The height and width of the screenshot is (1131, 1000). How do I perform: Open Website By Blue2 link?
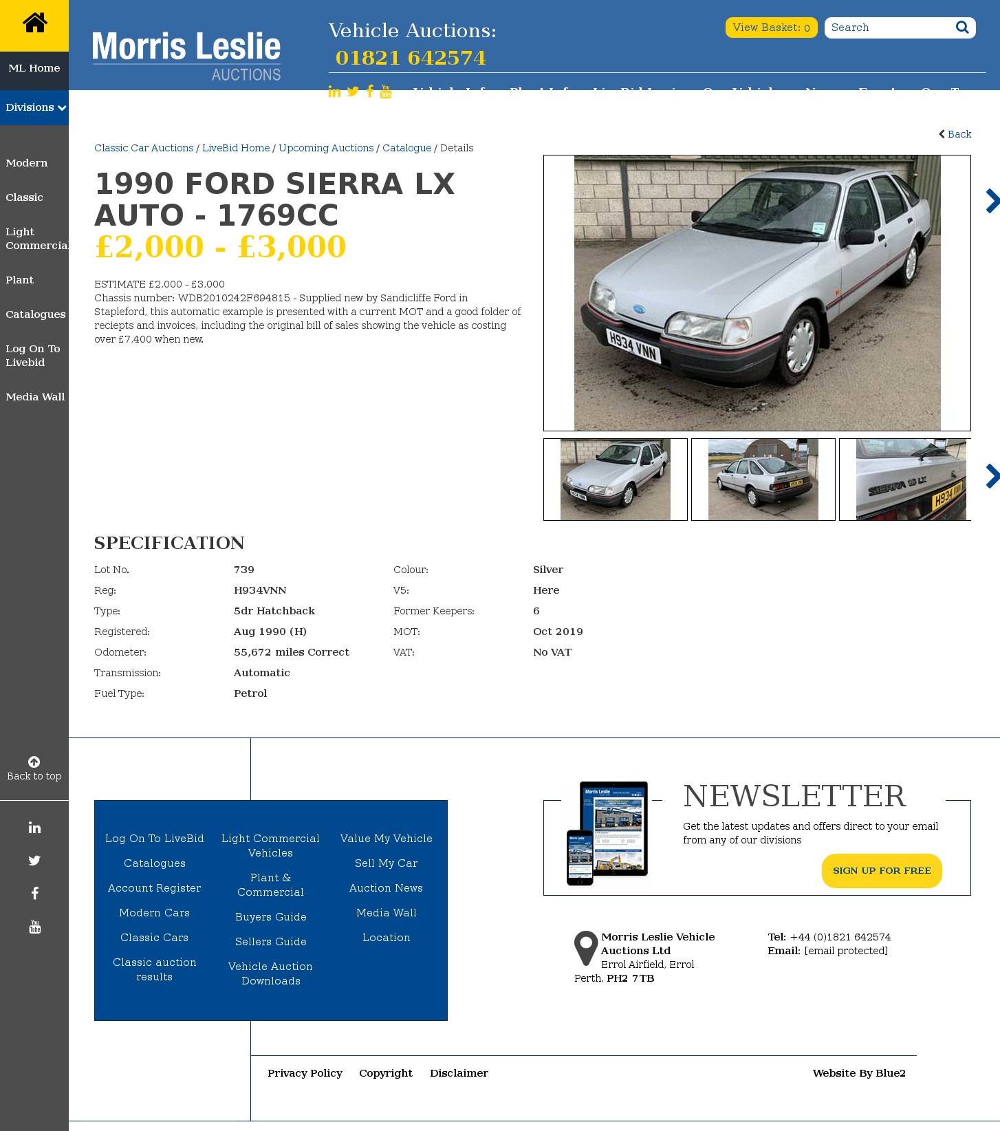pos(859,1073)
